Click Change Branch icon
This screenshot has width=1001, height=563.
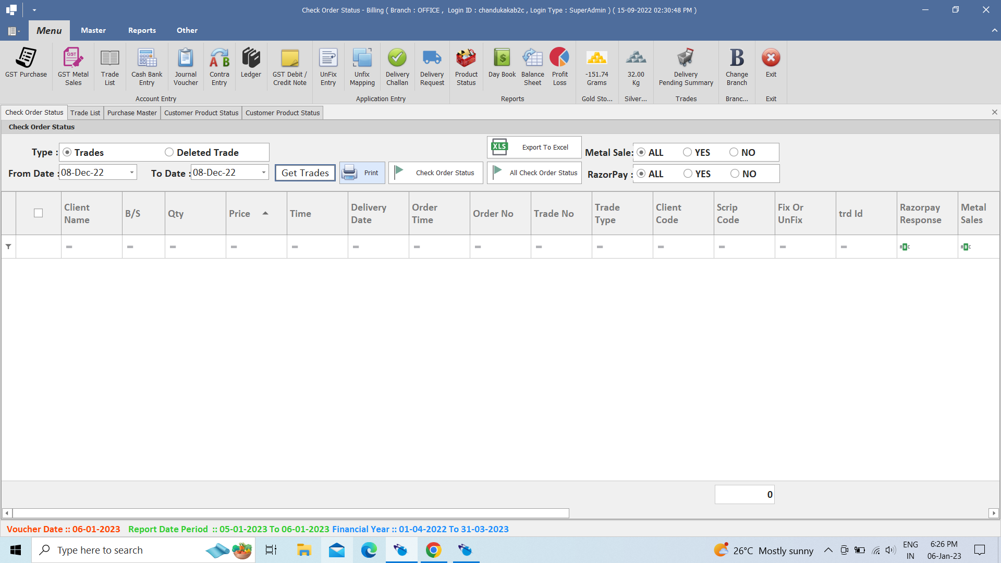(x=737, y=67)
